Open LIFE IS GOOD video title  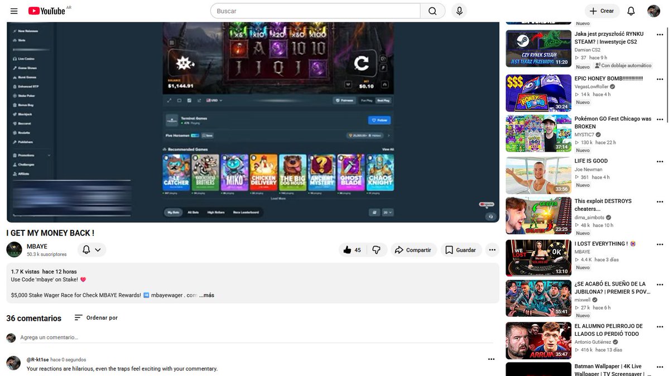(x=591, y=161)
